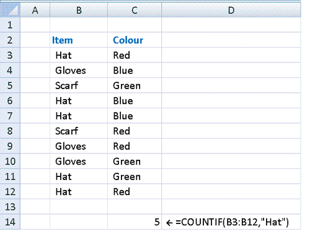This screenshot has height=237, width=310.
Task: Select Red cell in row 8
Action: (135, 131)
